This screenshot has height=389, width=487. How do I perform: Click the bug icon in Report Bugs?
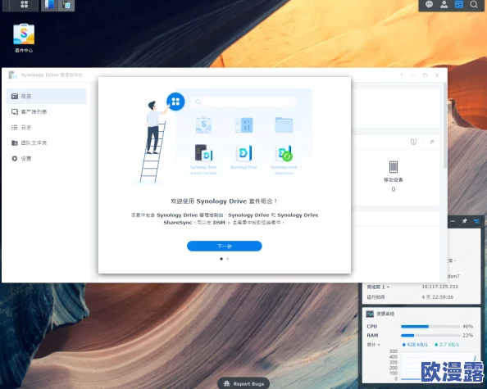[227, 384]
